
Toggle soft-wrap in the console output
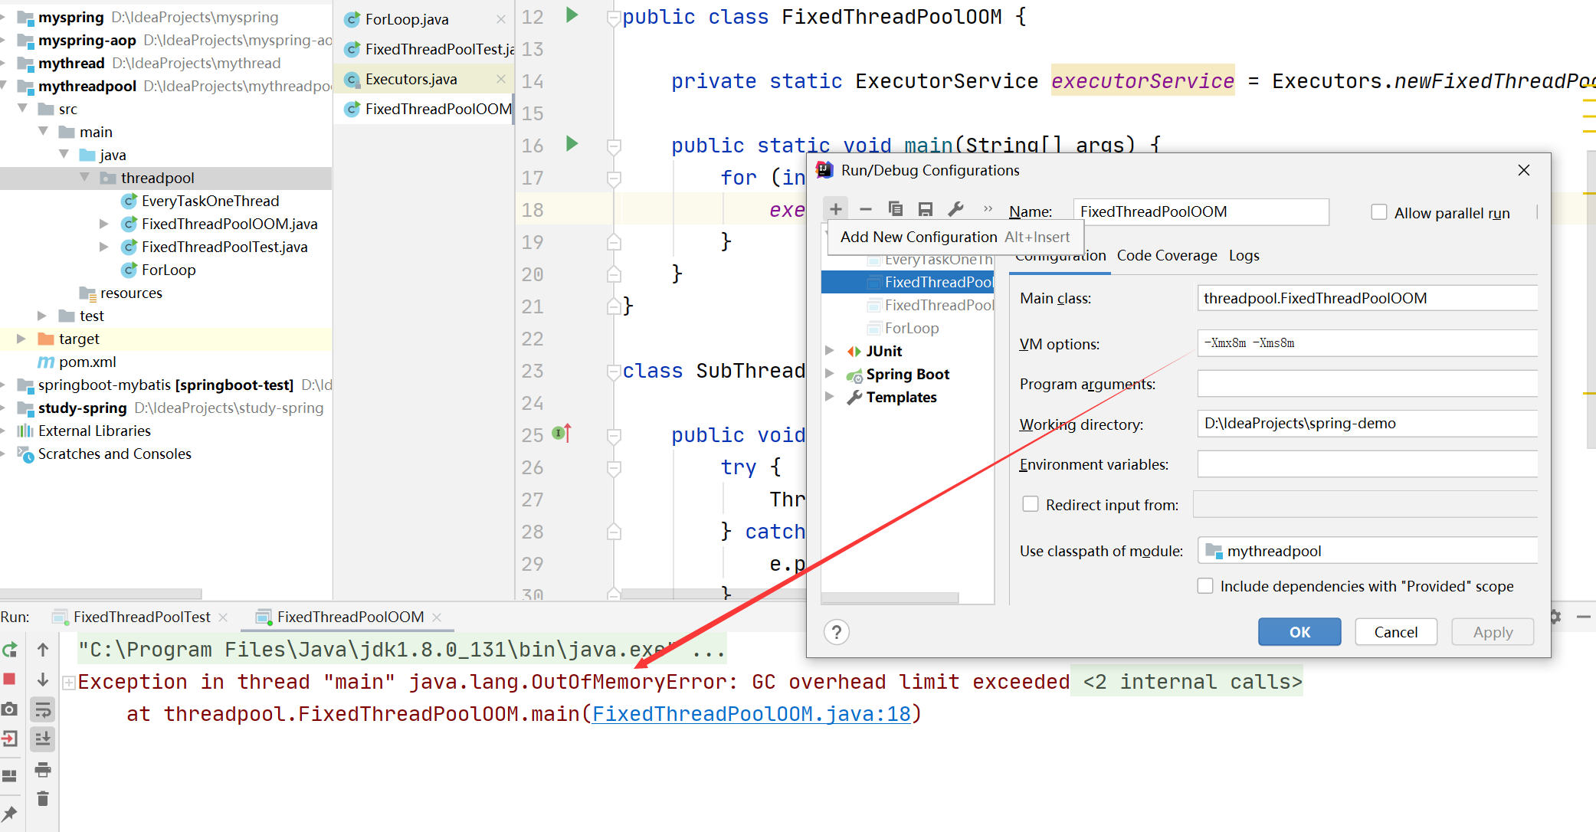[x=43, y=710]
